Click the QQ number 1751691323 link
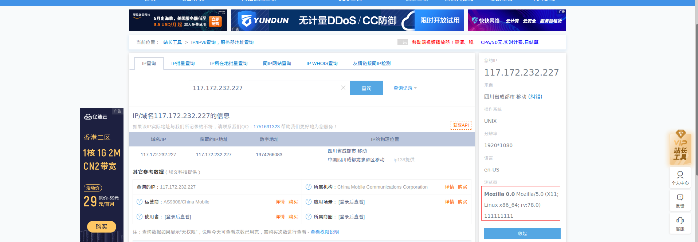This screenshot has width=698, height=242. (x=266, y=127)
